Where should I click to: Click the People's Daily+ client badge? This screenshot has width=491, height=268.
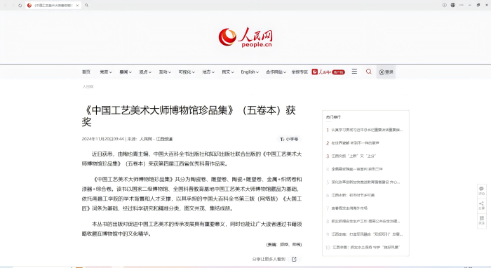coord(328,72)
